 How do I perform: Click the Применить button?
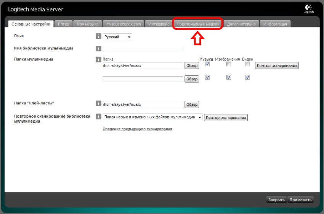pyautogui.click(x=300, y=200)
